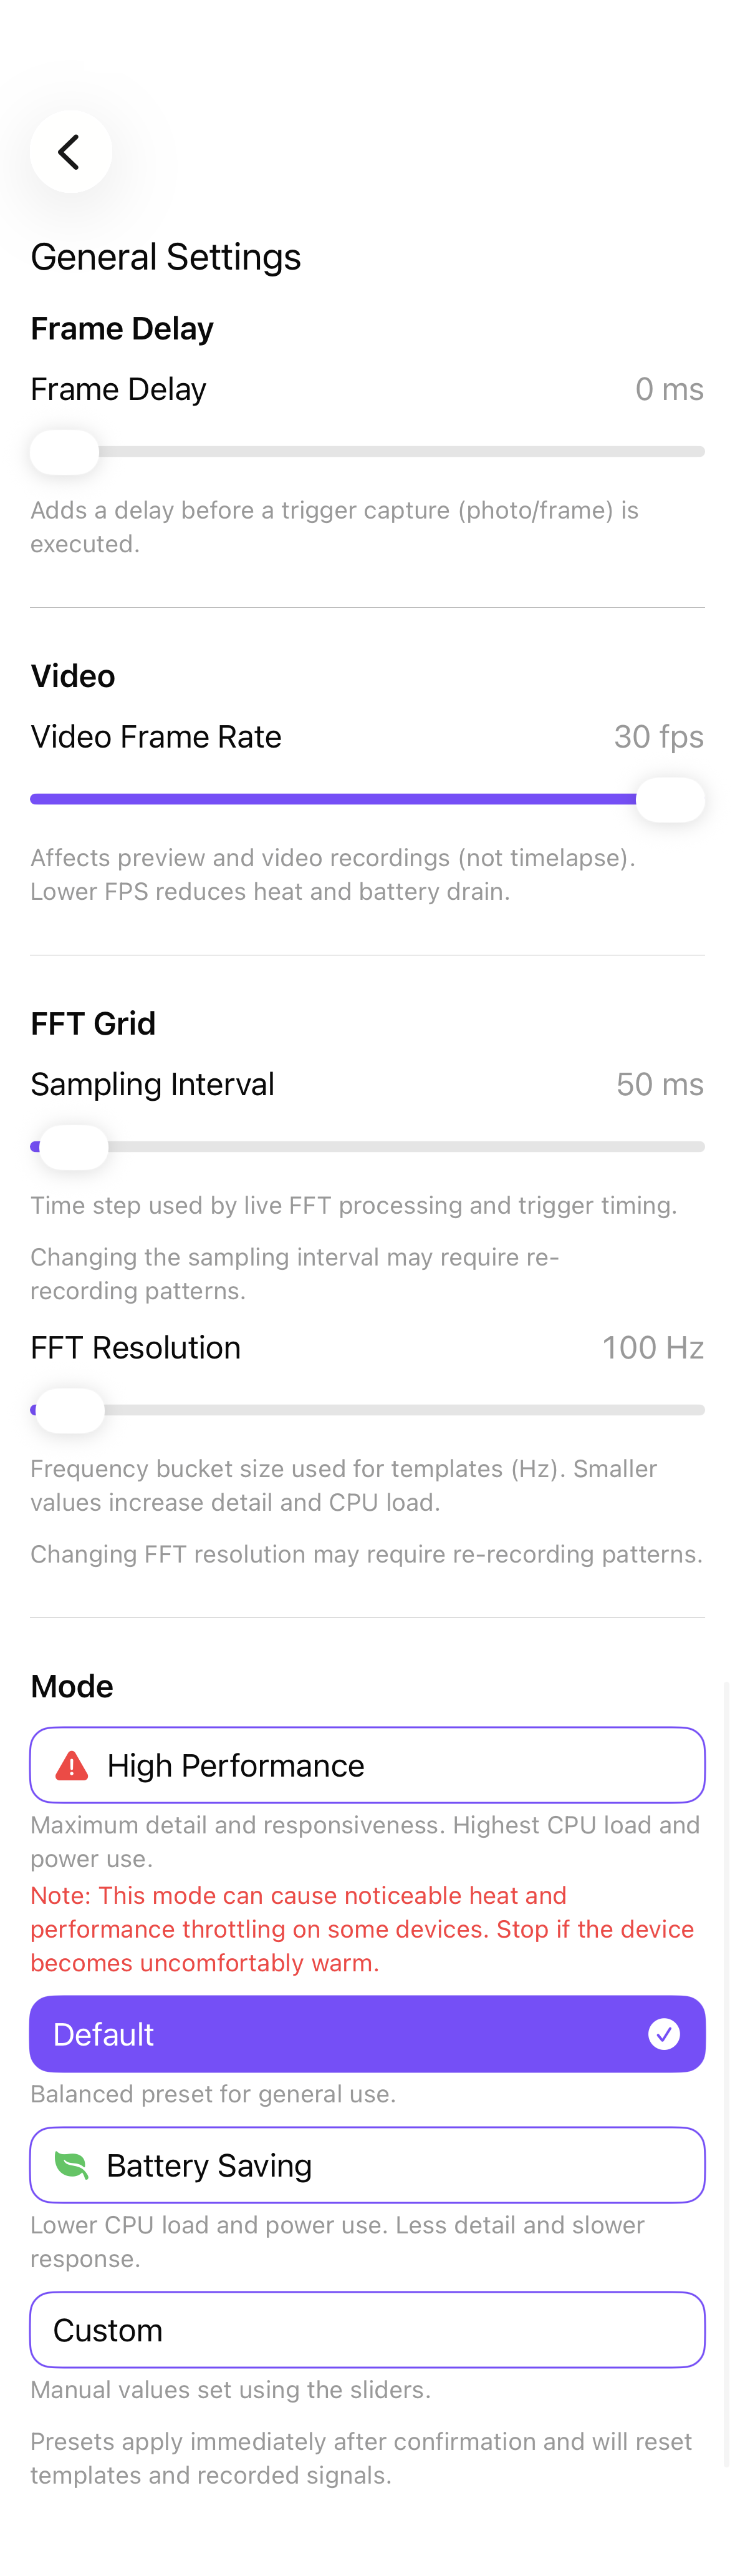The image size is (735, 2576).
Task: Click the FFT Grid section header
Action: pos(93,1023)
